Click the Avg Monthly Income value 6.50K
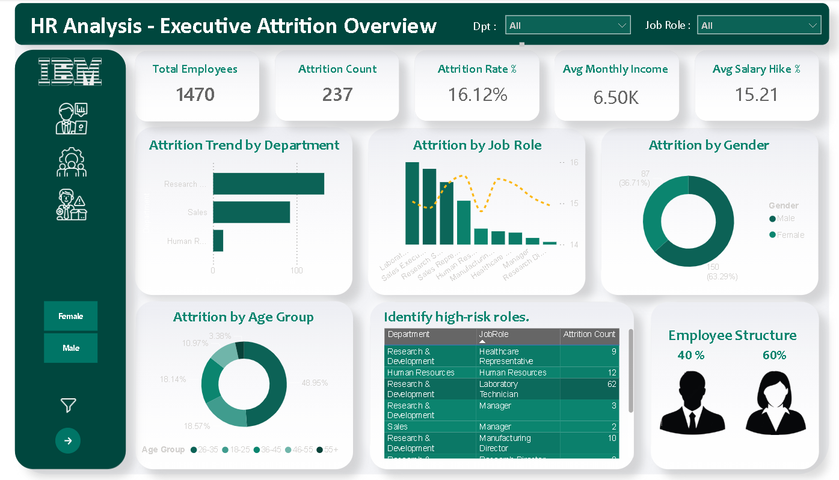This screenshot has height=480, width=839. tap(616, 98)
